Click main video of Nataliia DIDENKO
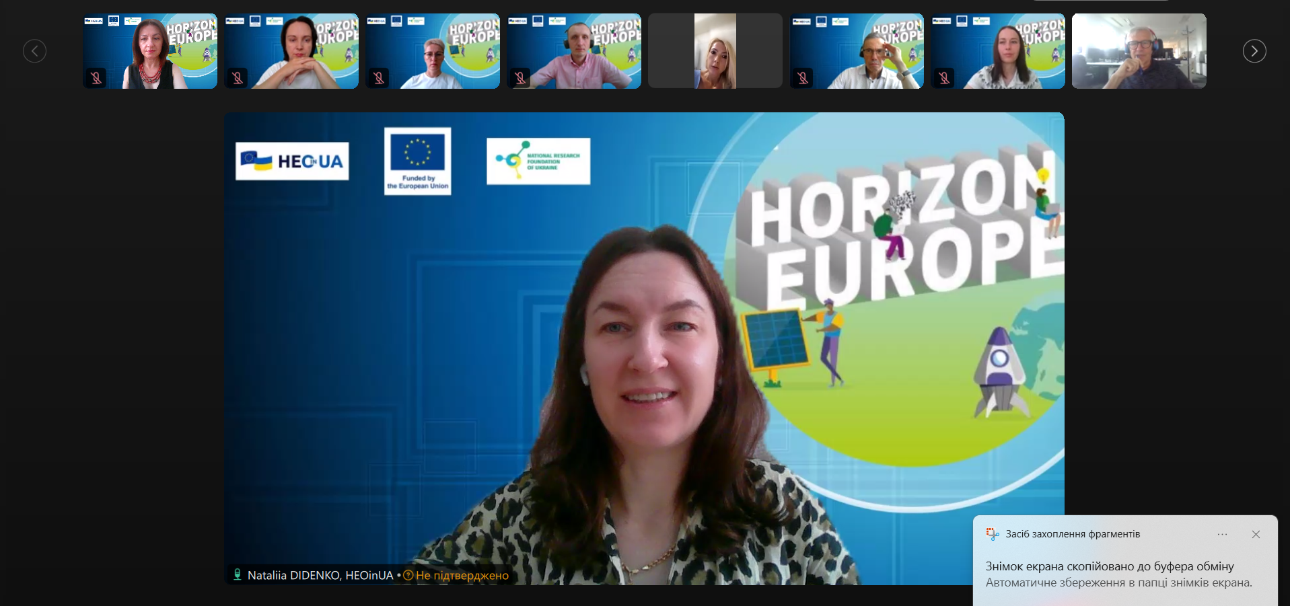This screenshot has height=606, width=1290. (644, 348)
